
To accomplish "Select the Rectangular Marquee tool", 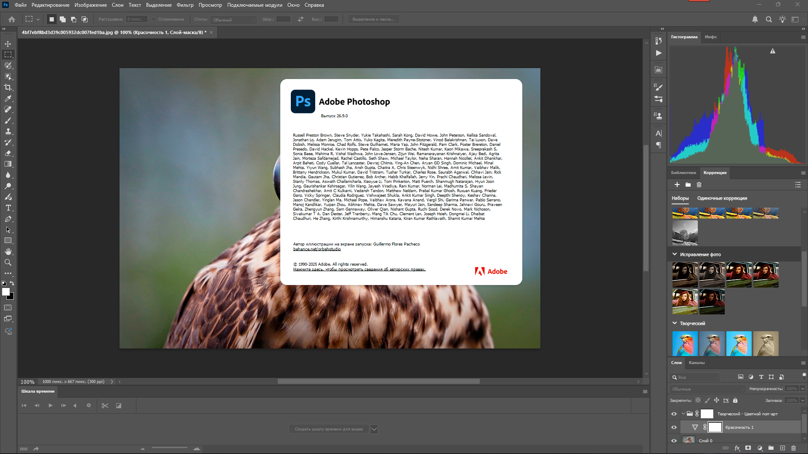I will pyautogui.click(x=8, y=55).
